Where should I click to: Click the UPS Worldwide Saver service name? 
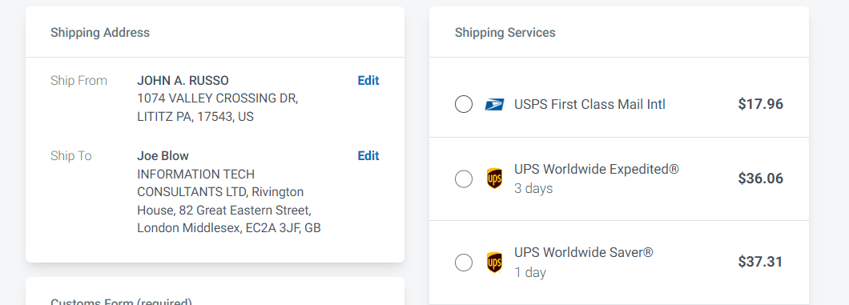click(584, 252)
